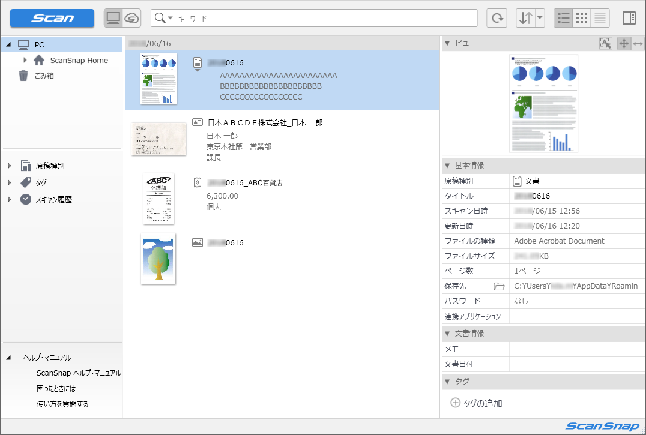Click the 文書 document icon in 基本情報
Screen dimensions: 646x435
518,181
